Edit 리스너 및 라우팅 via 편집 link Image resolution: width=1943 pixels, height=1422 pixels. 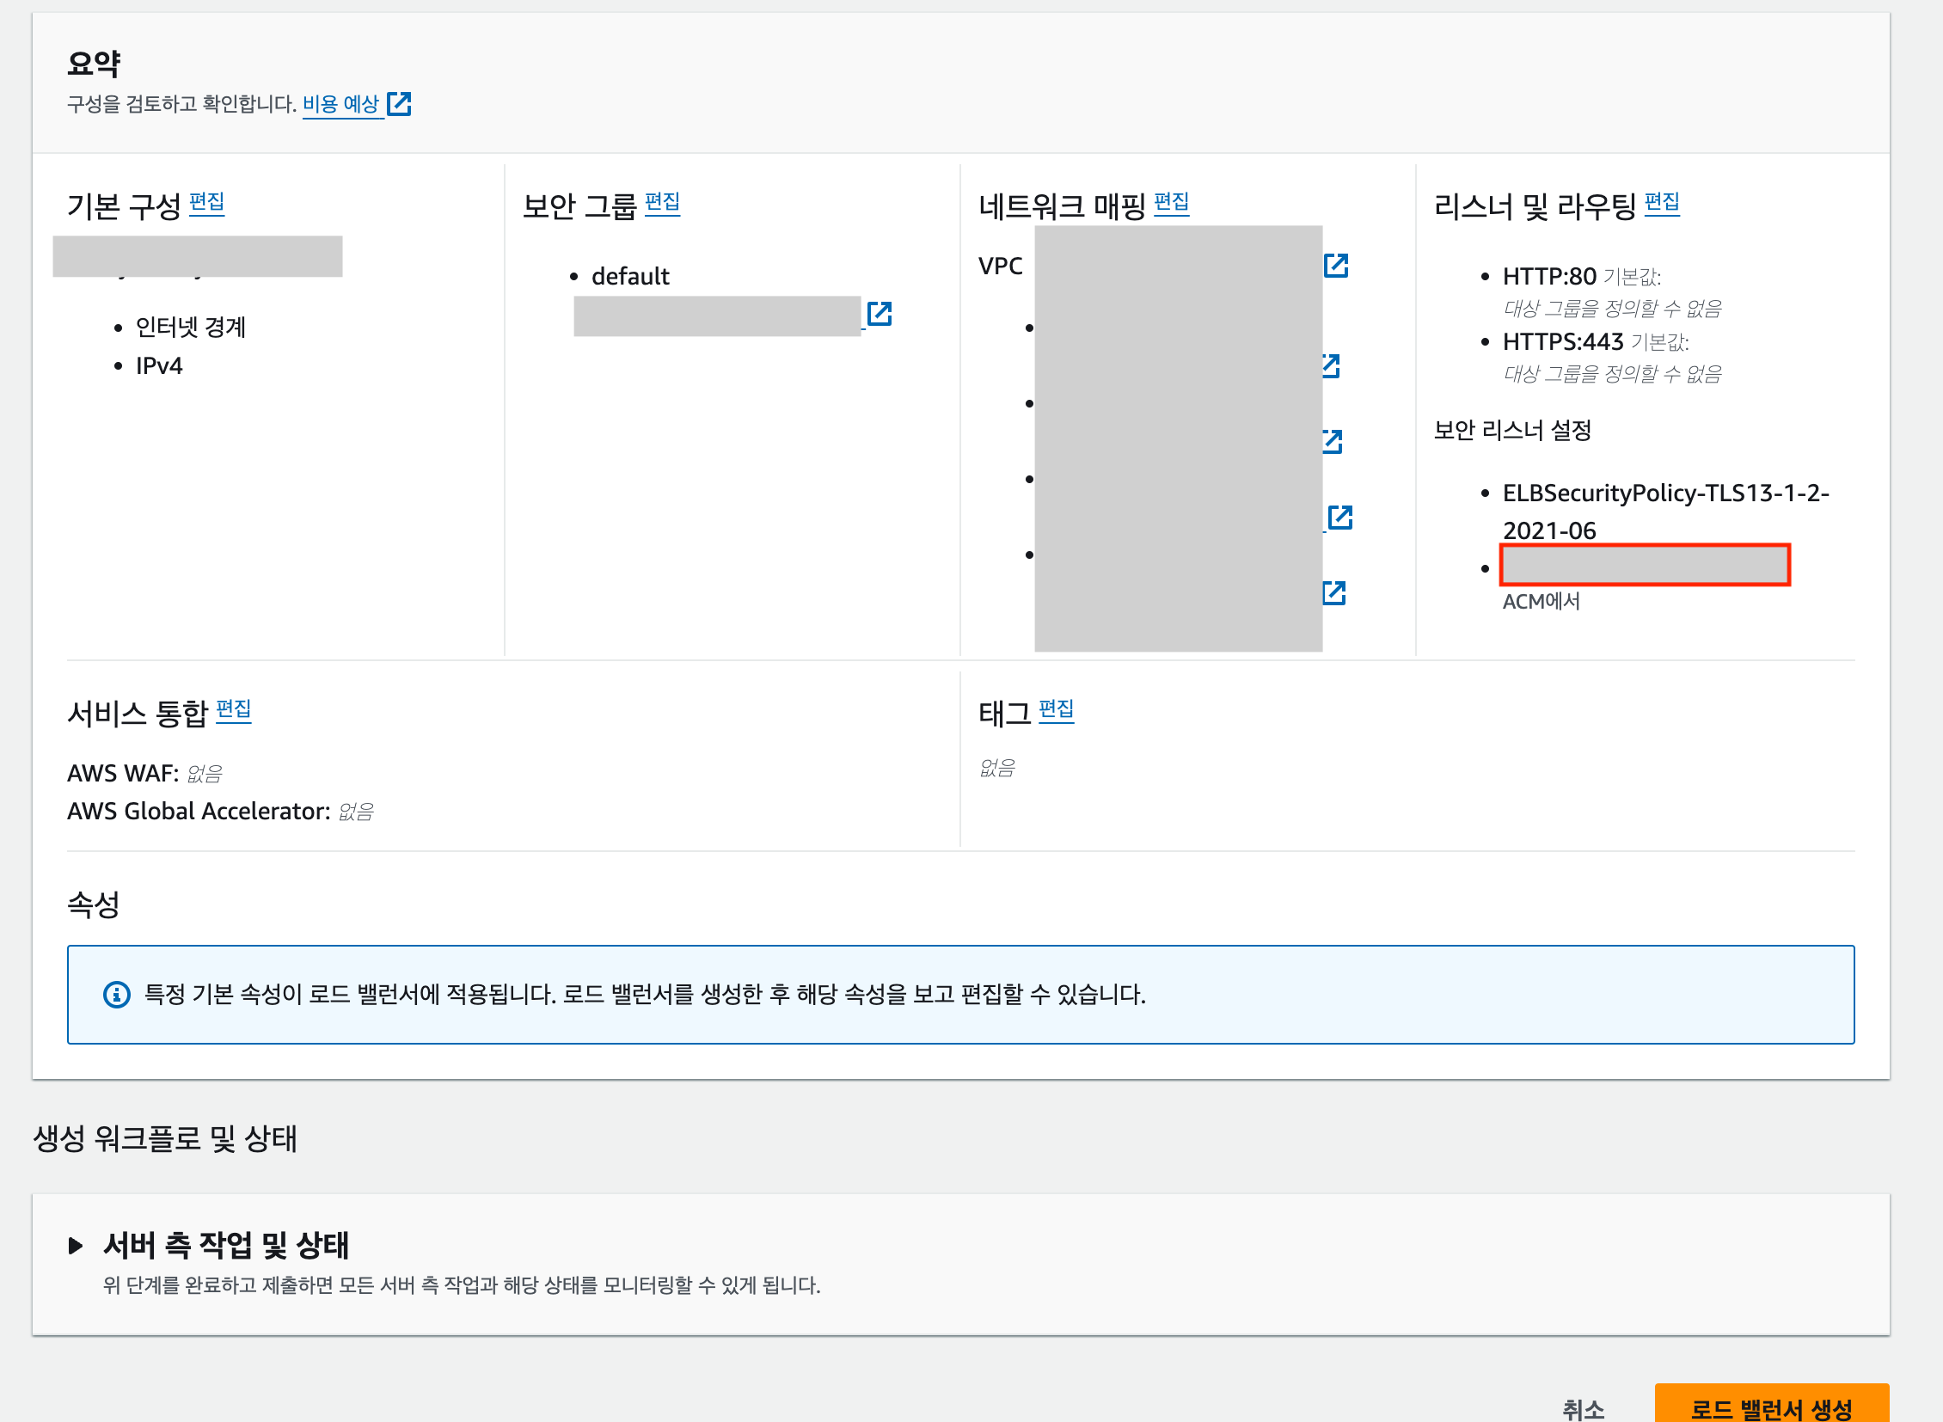(1662, 203)
